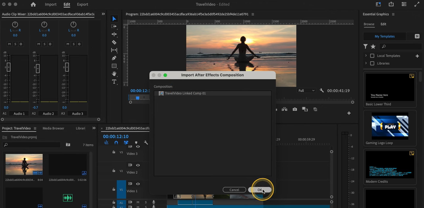Click the Audio 2 volume fader
Screen dimensions: 424x208
pos(38,68)
